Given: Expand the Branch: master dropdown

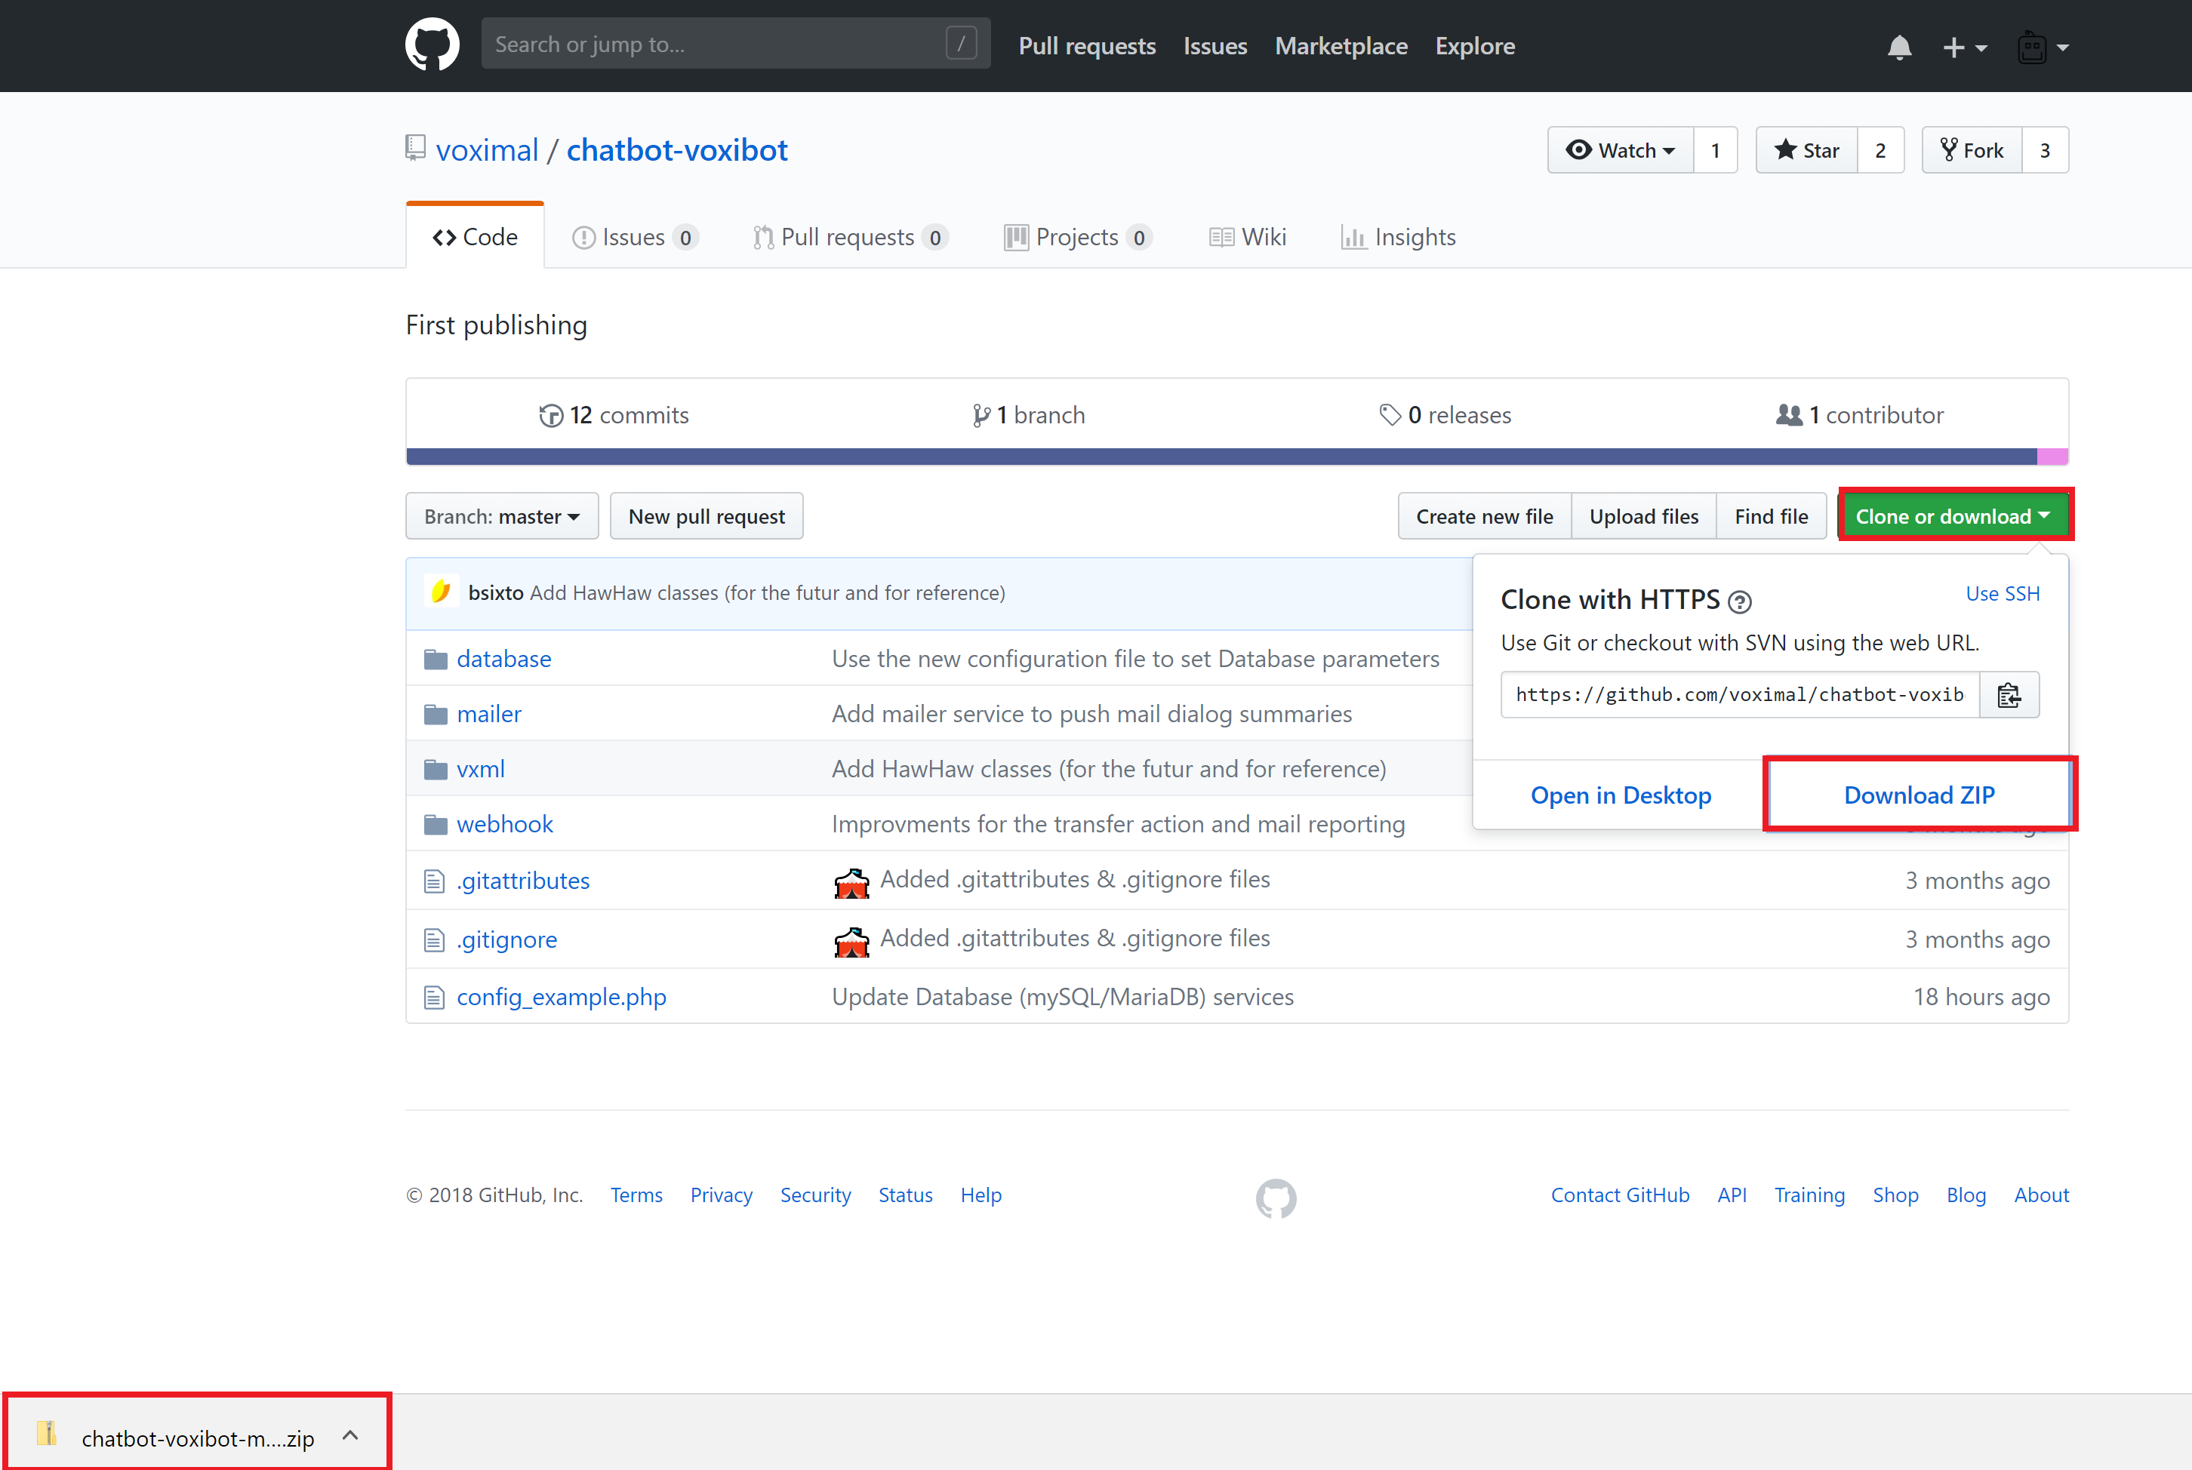Looking at the screenshot, I should [502, 517].
